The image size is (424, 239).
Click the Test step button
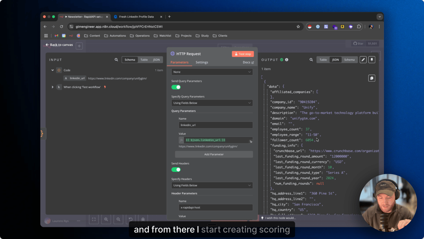pos(243,54)
